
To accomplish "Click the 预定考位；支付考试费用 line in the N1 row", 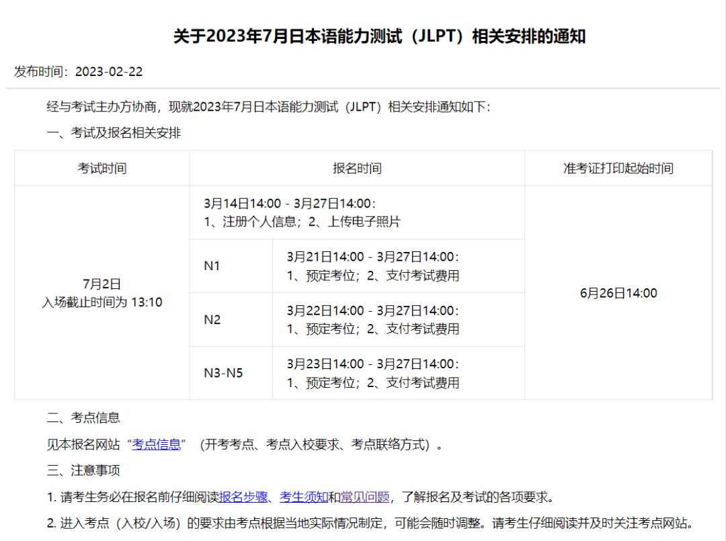I will [372, 276].
